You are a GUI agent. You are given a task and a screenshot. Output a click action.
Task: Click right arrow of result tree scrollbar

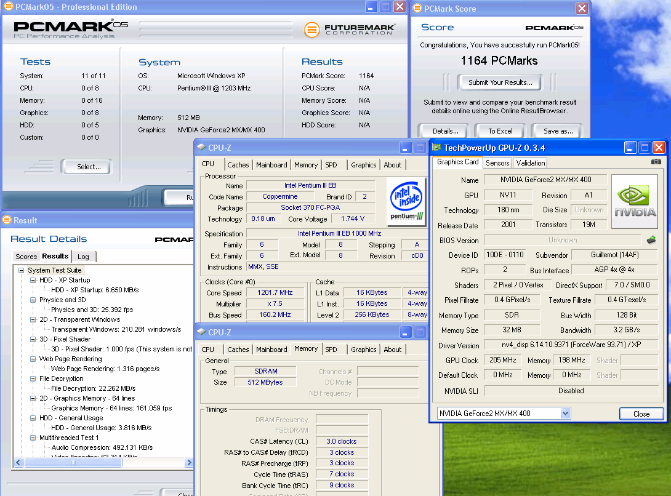click(x=189, y=462)
